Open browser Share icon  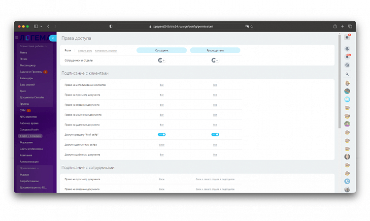coord(335,26)
